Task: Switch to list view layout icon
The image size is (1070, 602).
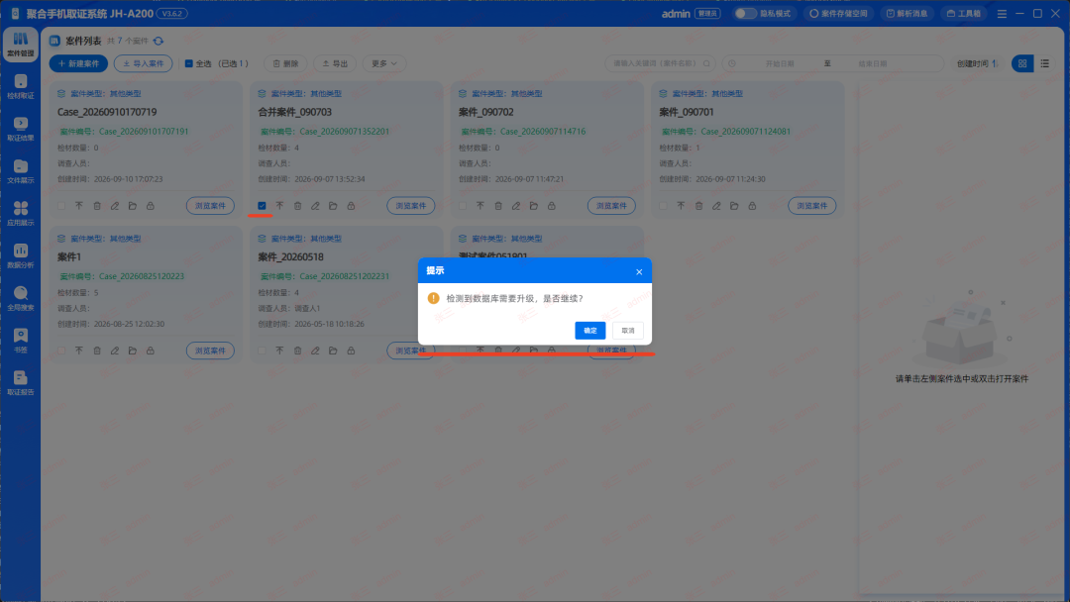Action: click(1045, 63)
